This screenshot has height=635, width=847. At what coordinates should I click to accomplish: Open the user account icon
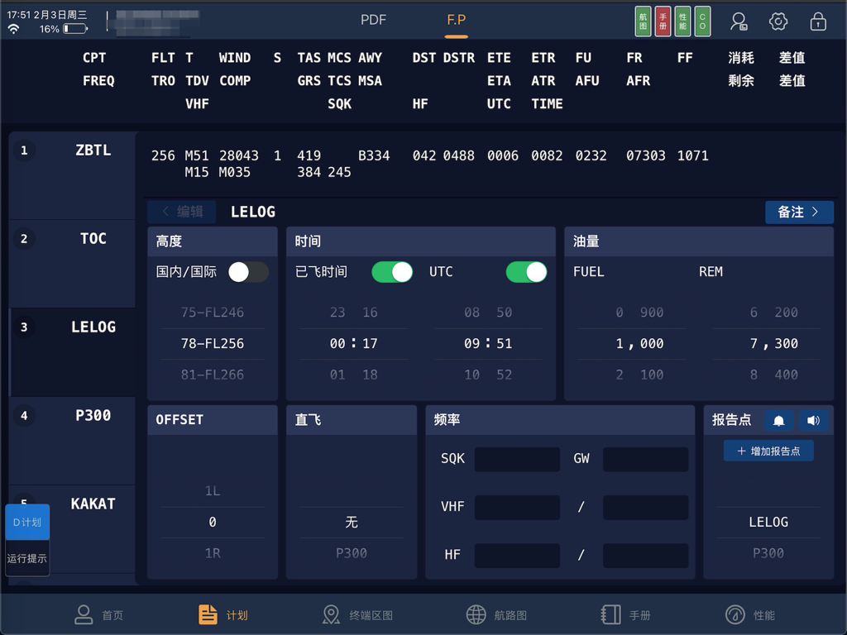click(x=739, y=21)
